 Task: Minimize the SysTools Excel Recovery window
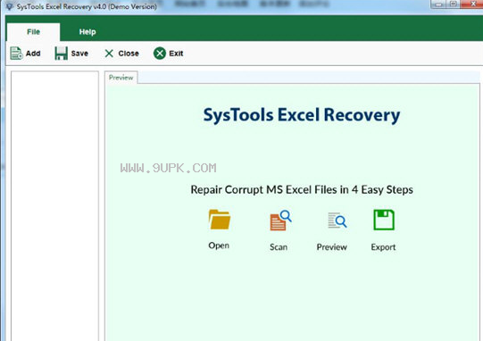[x=438, y=4]
